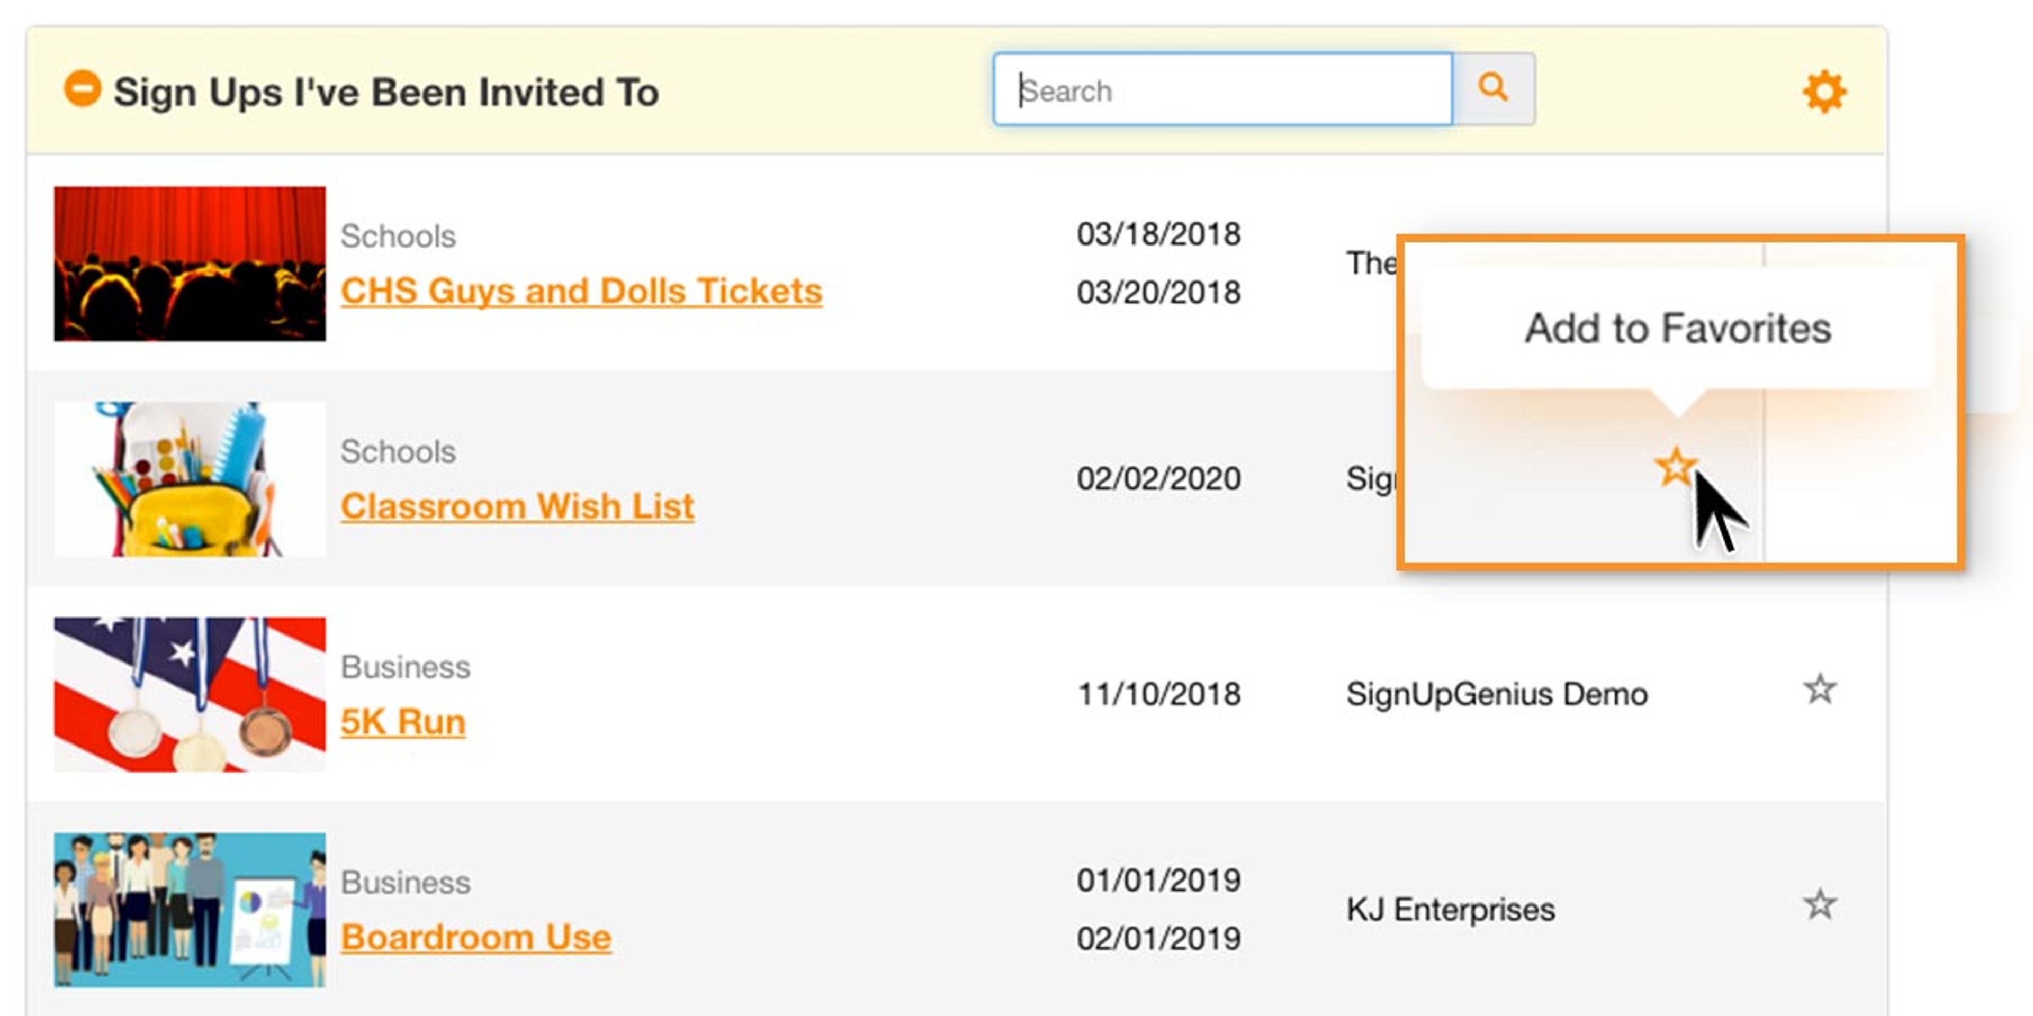Open the Classroom Wish List link
Viewport: 2033px width, 1016px height.
pyautogui.click(x=517, y=506)
